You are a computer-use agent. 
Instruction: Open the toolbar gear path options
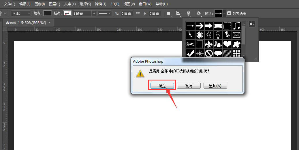199,13
